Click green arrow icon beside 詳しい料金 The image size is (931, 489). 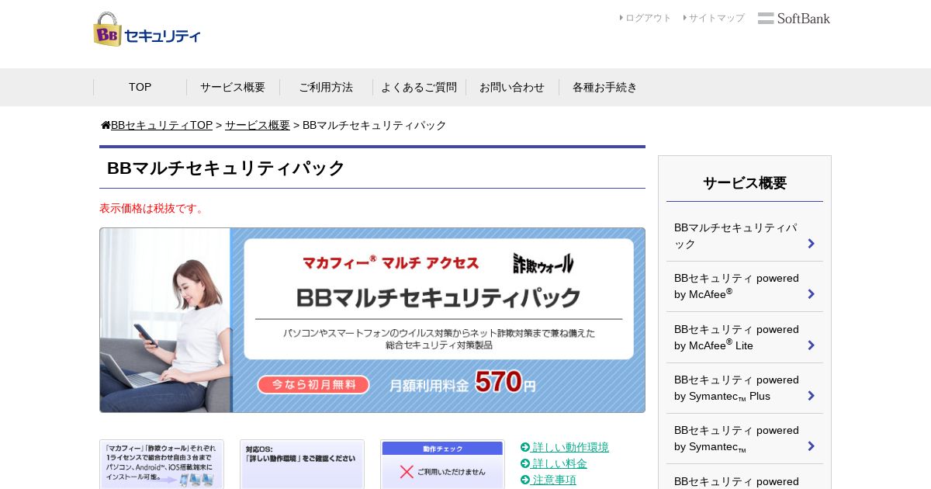pos(525,463)
